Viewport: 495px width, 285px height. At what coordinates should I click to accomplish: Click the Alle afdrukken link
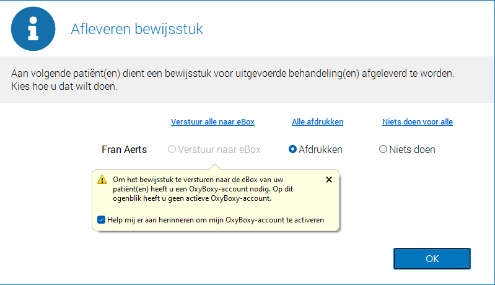pyautogui.click(x=317, y=122)
